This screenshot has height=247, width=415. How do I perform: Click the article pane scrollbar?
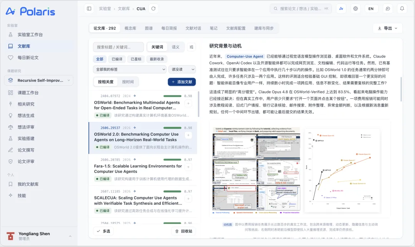pos(401,89)
